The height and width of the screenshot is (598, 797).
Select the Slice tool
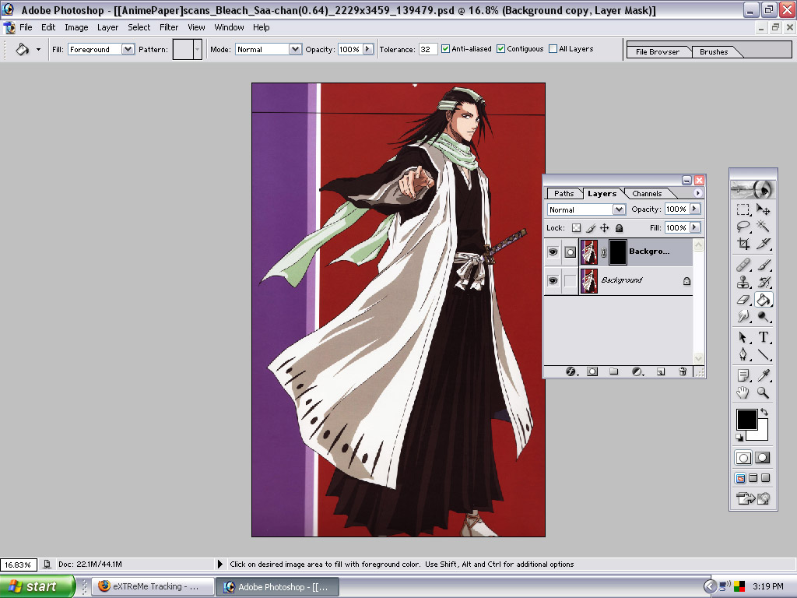(763, 244)
